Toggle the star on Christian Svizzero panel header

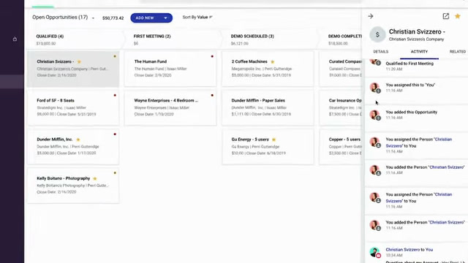coord(458,16)
